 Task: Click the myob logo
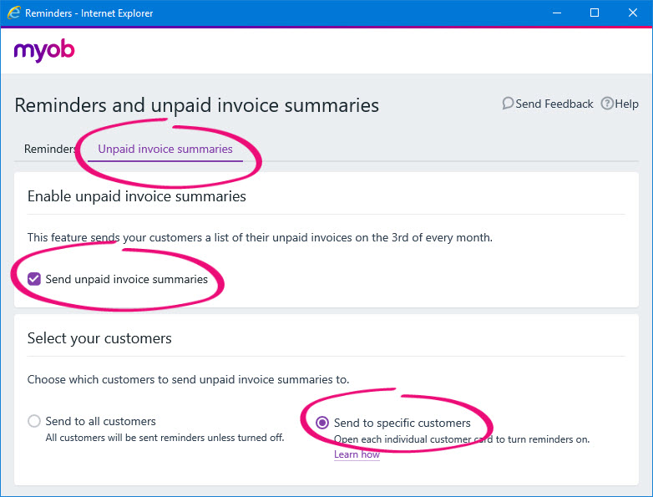[44, 50]
